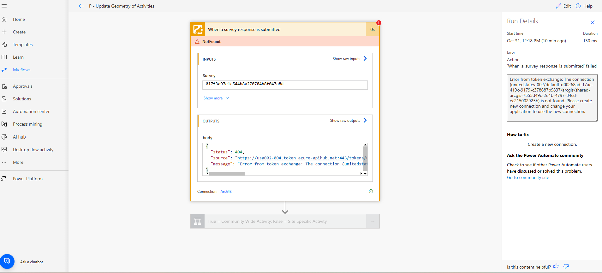Click Ask a chatbot label
The height and width of the screenshot is (273, 602).
[32, 262]
